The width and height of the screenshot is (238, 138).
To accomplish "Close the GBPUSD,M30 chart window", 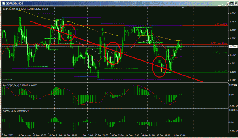I will 236,3.
